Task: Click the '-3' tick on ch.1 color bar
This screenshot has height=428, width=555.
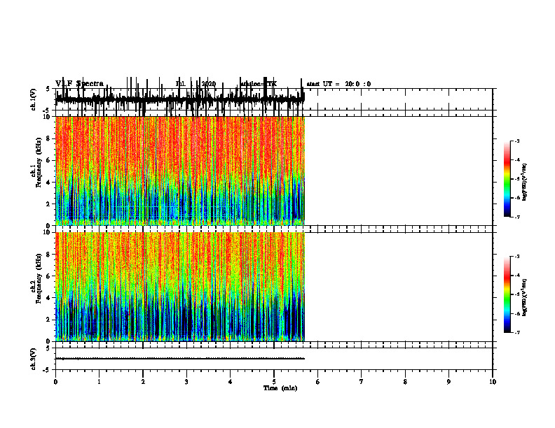Action: 516,141
